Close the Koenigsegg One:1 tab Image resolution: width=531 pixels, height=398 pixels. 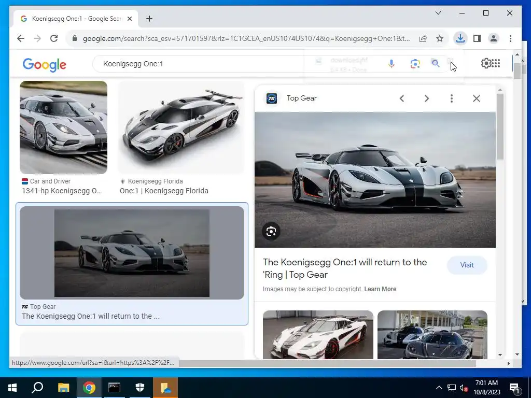click(x=129, y=19)
